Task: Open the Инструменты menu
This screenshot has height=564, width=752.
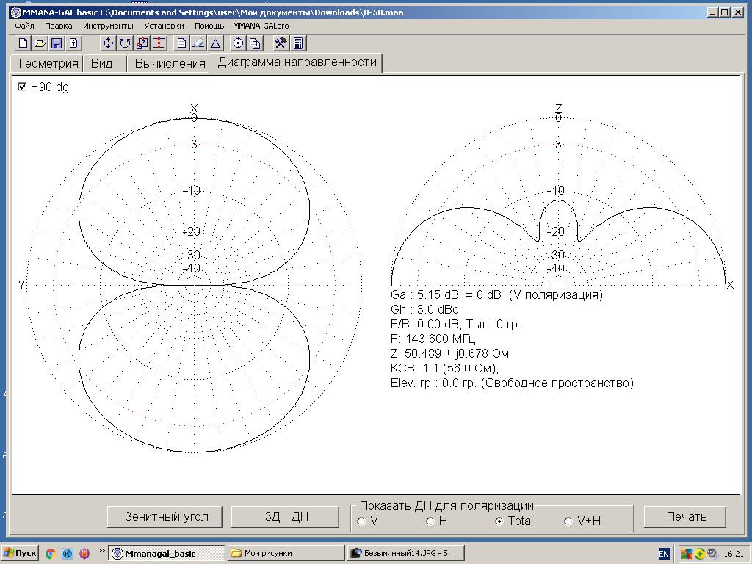Action: (x=108, y=26)
